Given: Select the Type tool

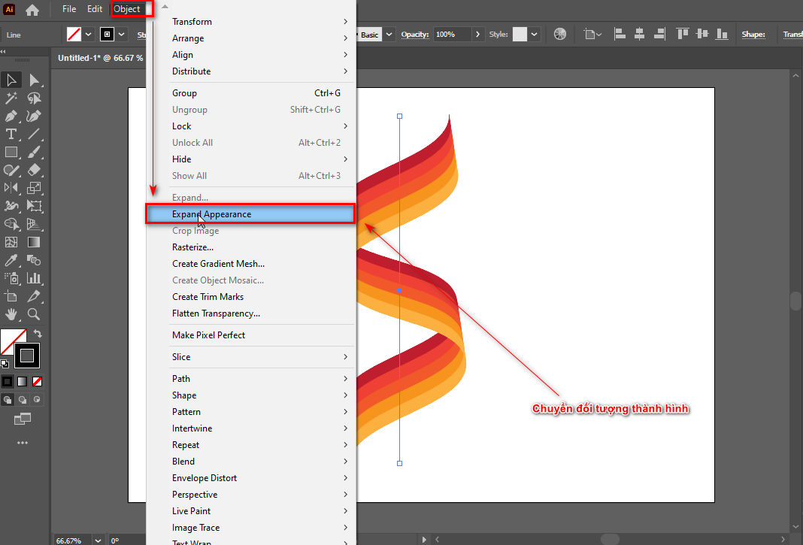Looking at the screenshot, I should pyautogui.click(x=11, y=135).
